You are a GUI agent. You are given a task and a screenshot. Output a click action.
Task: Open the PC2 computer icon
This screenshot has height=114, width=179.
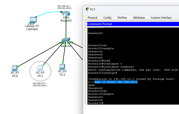62,67
